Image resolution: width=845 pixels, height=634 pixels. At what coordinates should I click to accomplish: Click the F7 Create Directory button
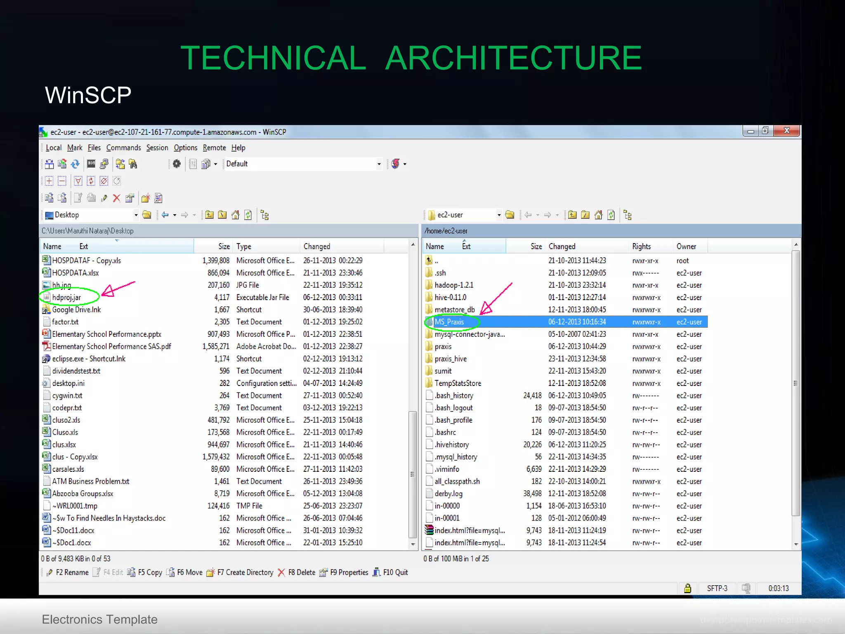click(240, 572)
